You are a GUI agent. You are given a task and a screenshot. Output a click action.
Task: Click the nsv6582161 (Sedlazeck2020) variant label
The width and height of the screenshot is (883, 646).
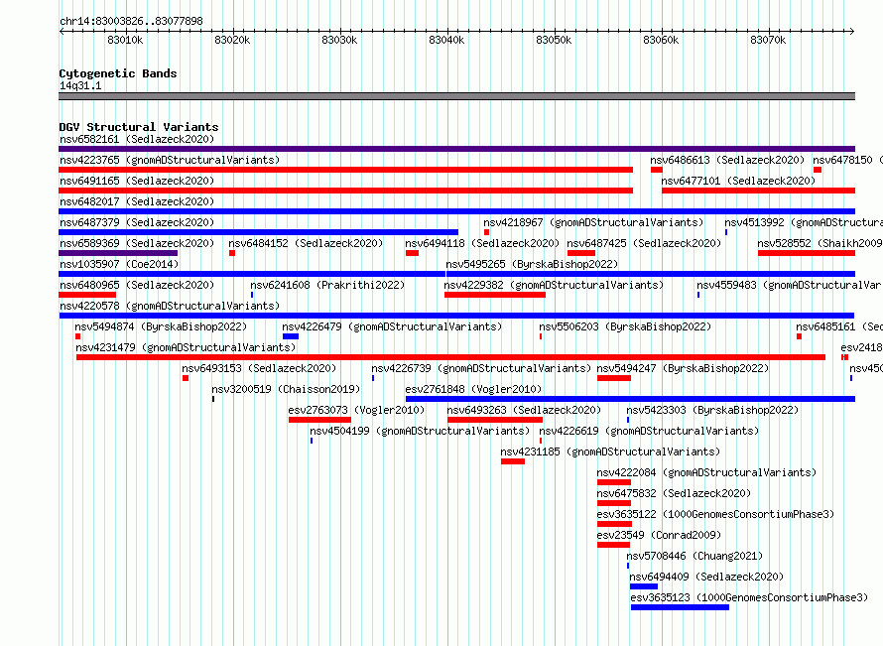[137, 139]
